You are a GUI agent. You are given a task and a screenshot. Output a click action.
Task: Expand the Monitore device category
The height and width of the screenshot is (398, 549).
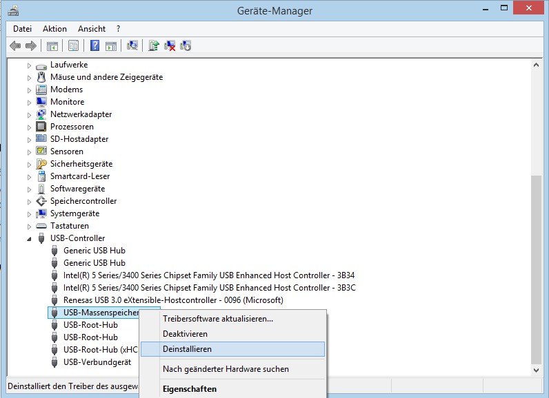point(30,102)
